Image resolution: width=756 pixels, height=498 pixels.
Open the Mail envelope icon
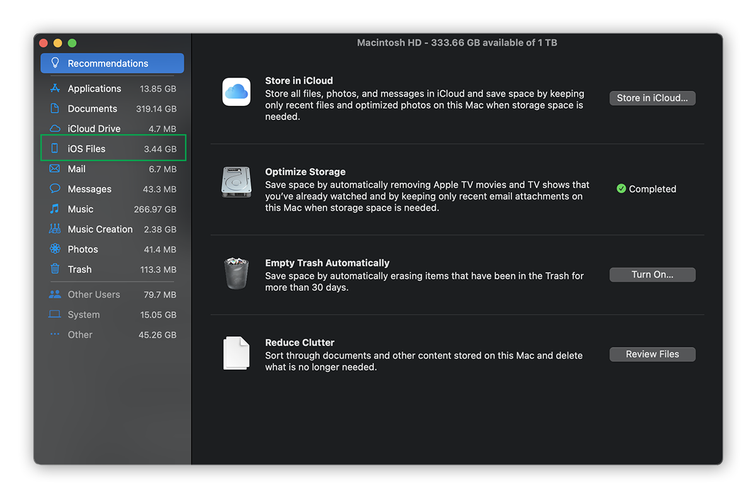[55, 169]
